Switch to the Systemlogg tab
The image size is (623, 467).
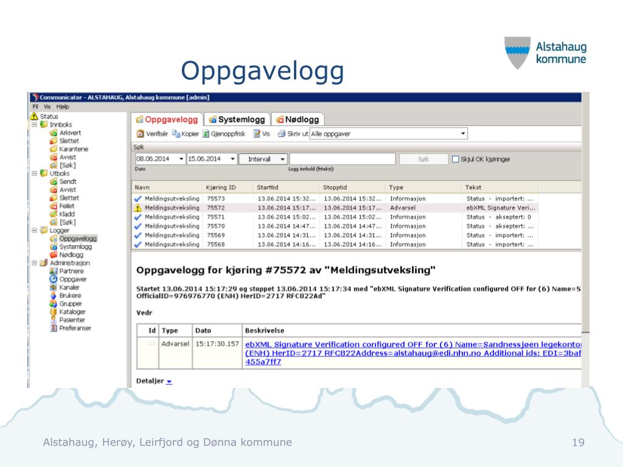(x=237, y=119)
